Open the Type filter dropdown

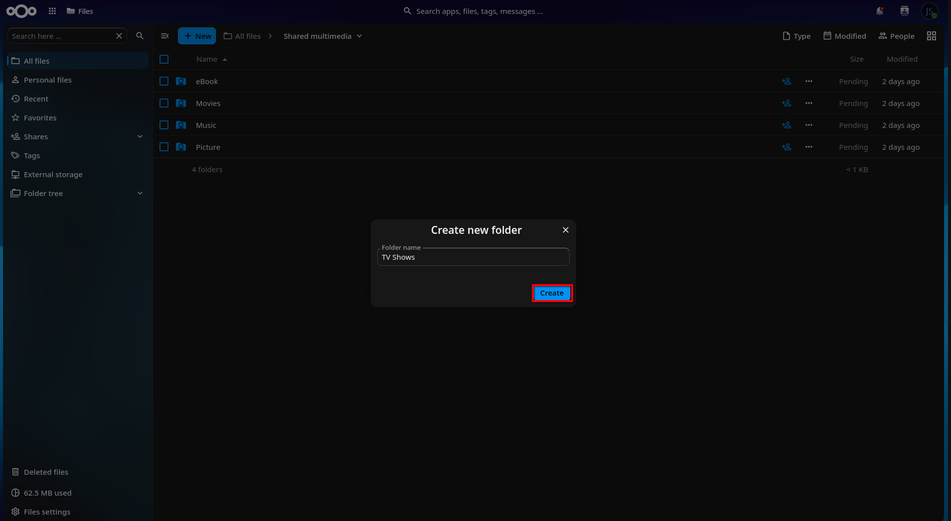tap(796, 36)
